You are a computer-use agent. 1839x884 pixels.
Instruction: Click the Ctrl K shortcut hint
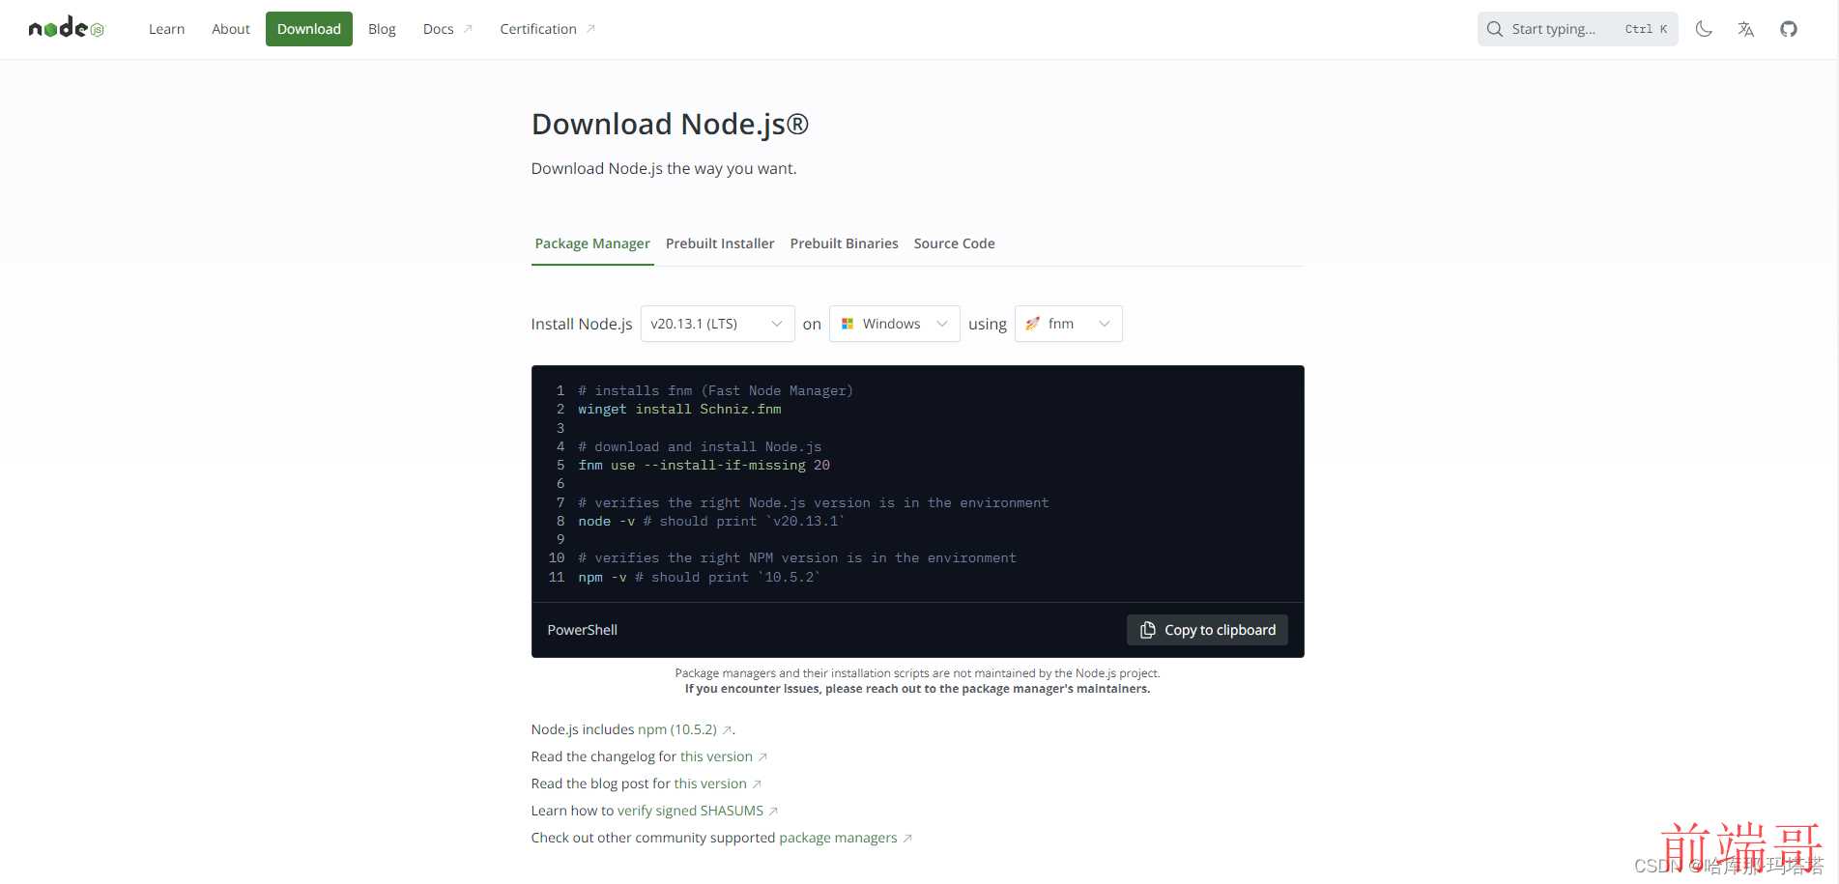point(1646,29)
